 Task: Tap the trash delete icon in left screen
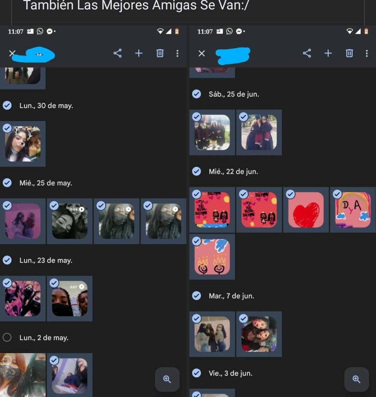(x=160, y=53)
